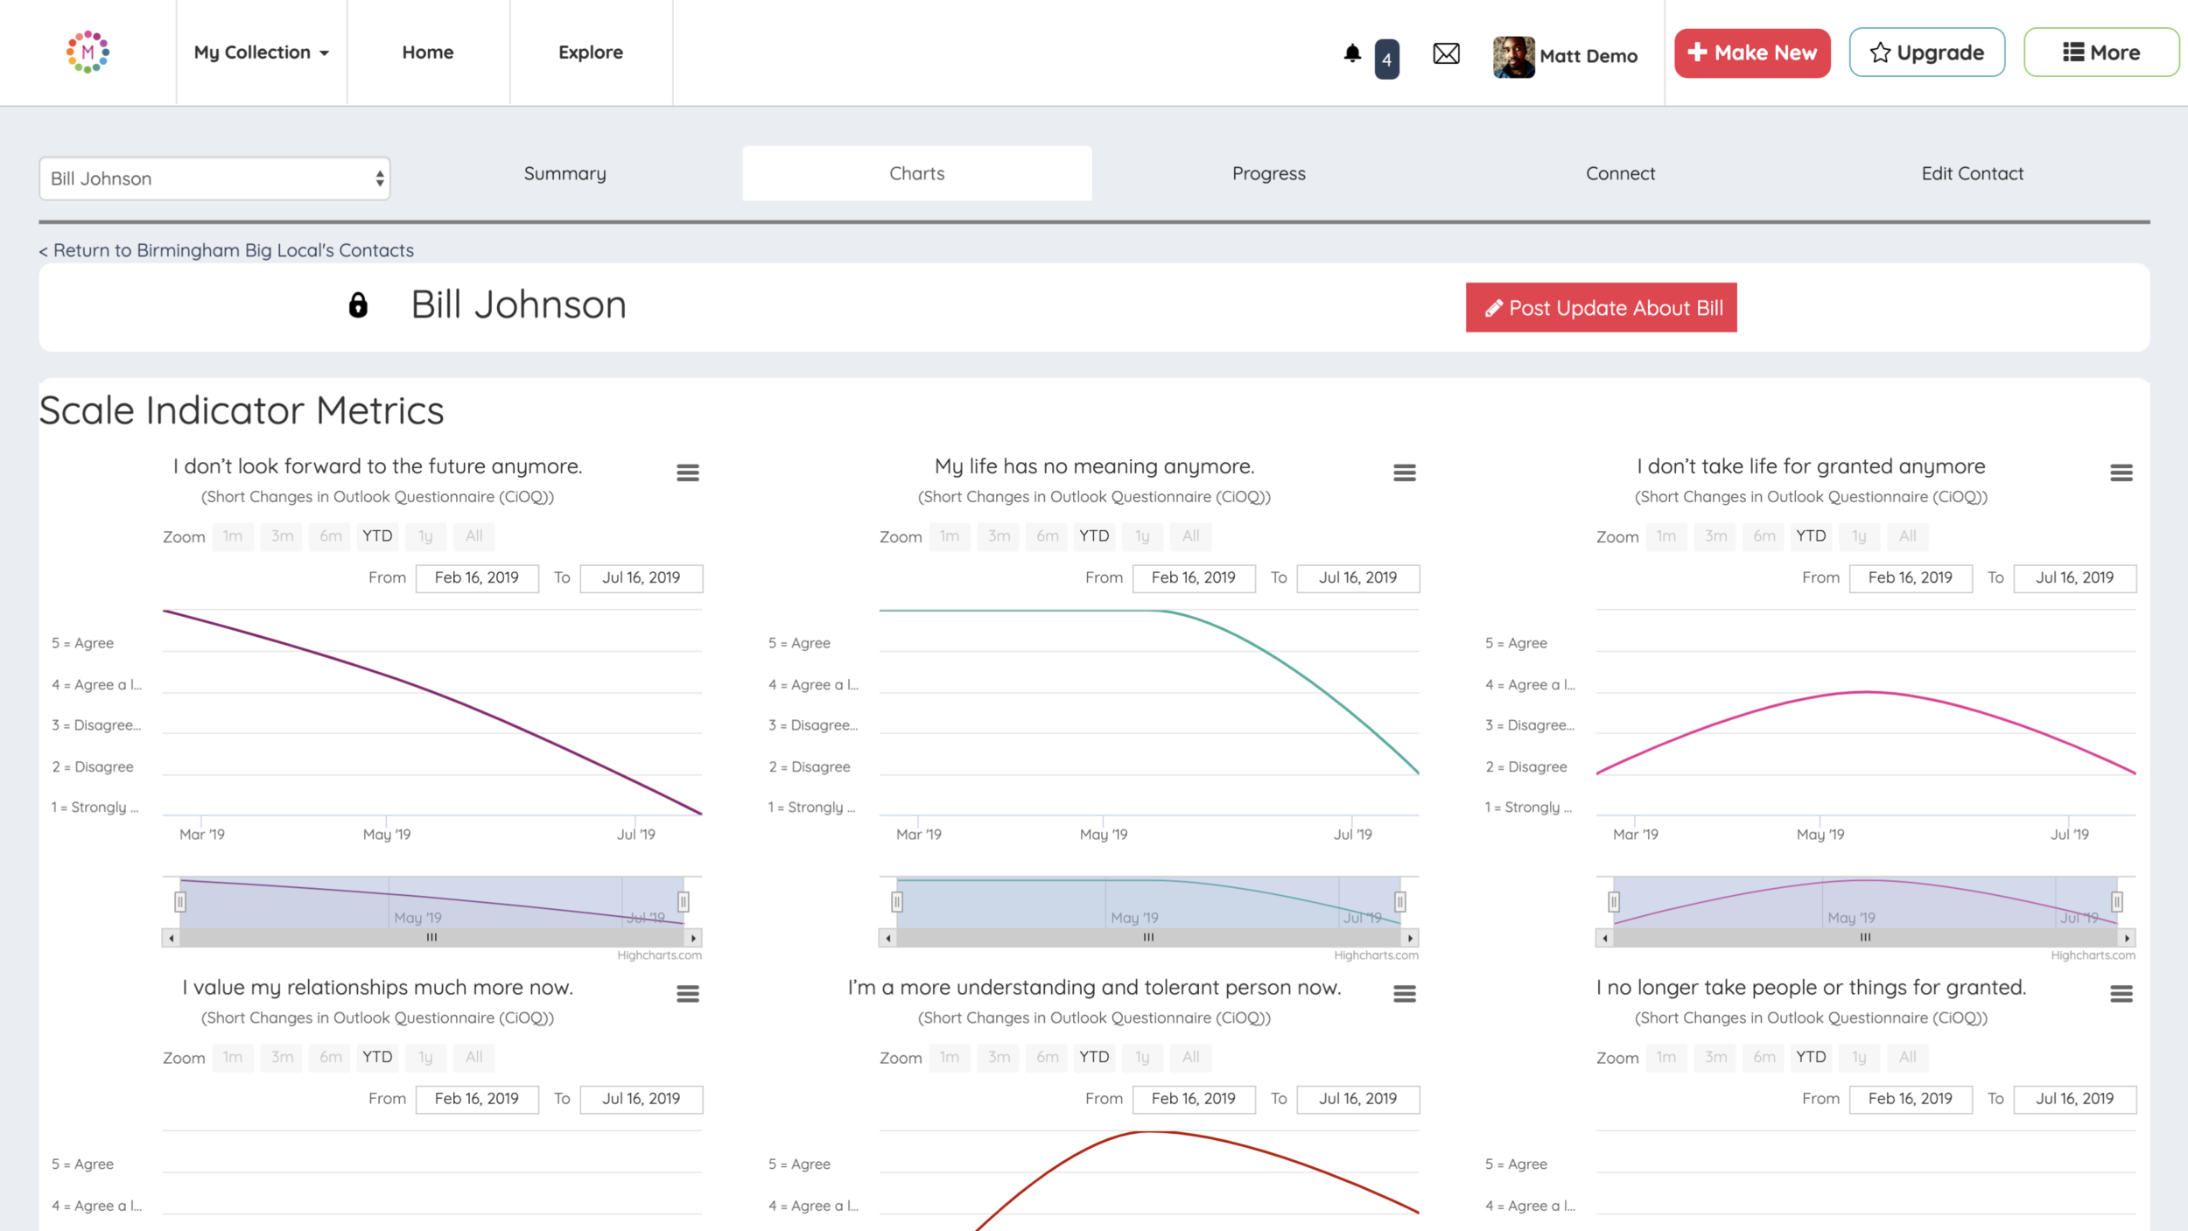Open the Bill Johnson contact selector
This screenshot has width=2188, height=1231.
click(x=214, y=178)
